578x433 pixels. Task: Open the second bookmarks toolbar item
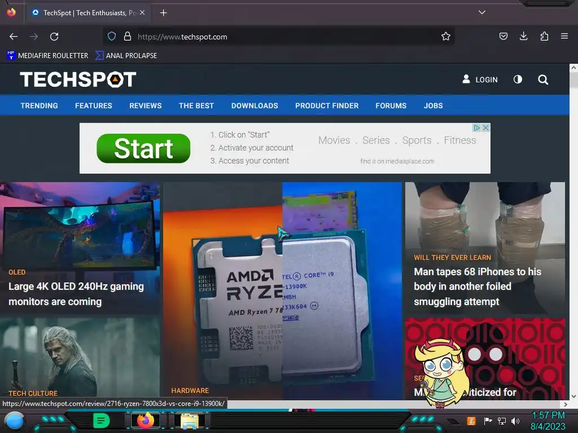pos(126,56)
